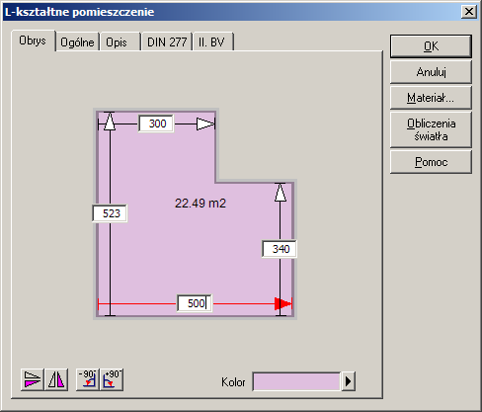Open the Materiał... dialog
Image resolution: width=482 pixels, height=412 pixels.
(431, 98)
